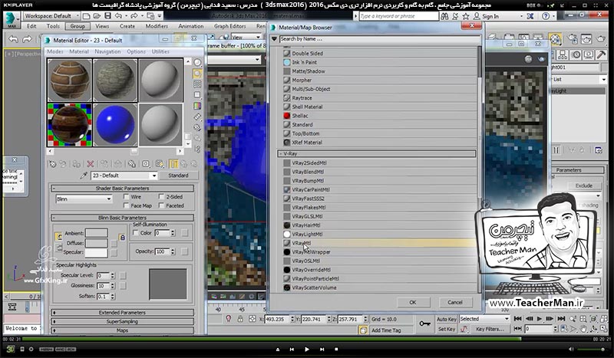The image size is (614, 358).
Task: Toggle the highlighted Show End Result icon
Action: (x=173, y=164)
